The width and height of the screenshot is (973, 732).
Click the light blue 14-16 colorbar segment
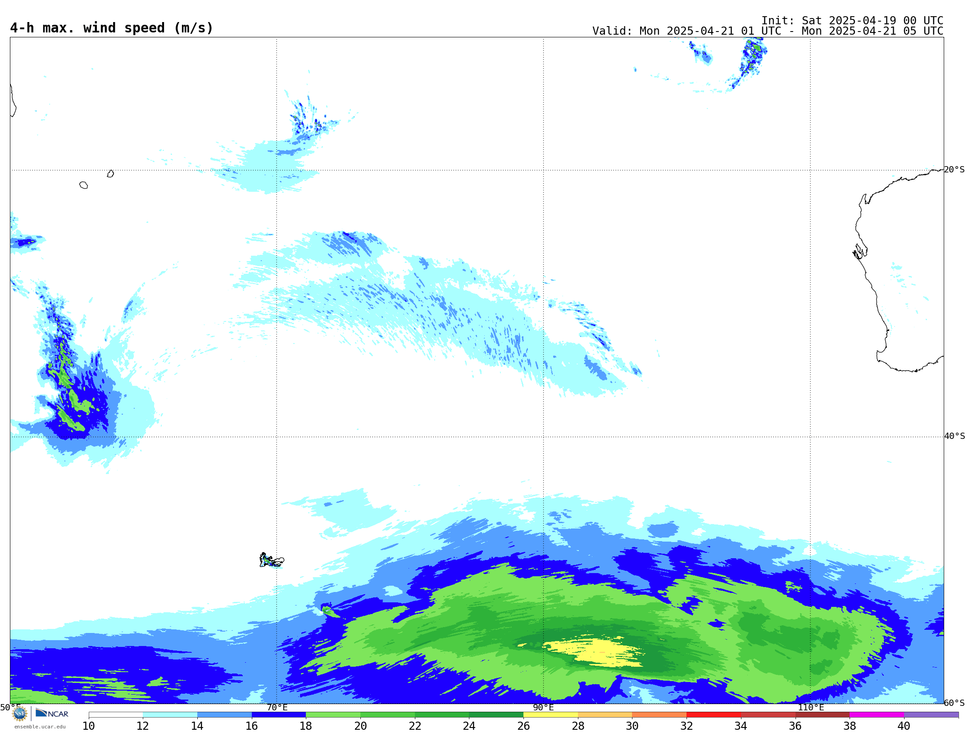(x=224, y=715)
